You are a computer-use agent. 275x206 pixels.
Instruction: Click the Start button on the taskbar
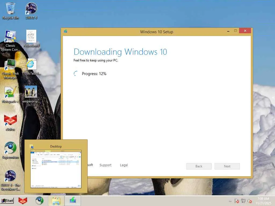tap(7, 201)
